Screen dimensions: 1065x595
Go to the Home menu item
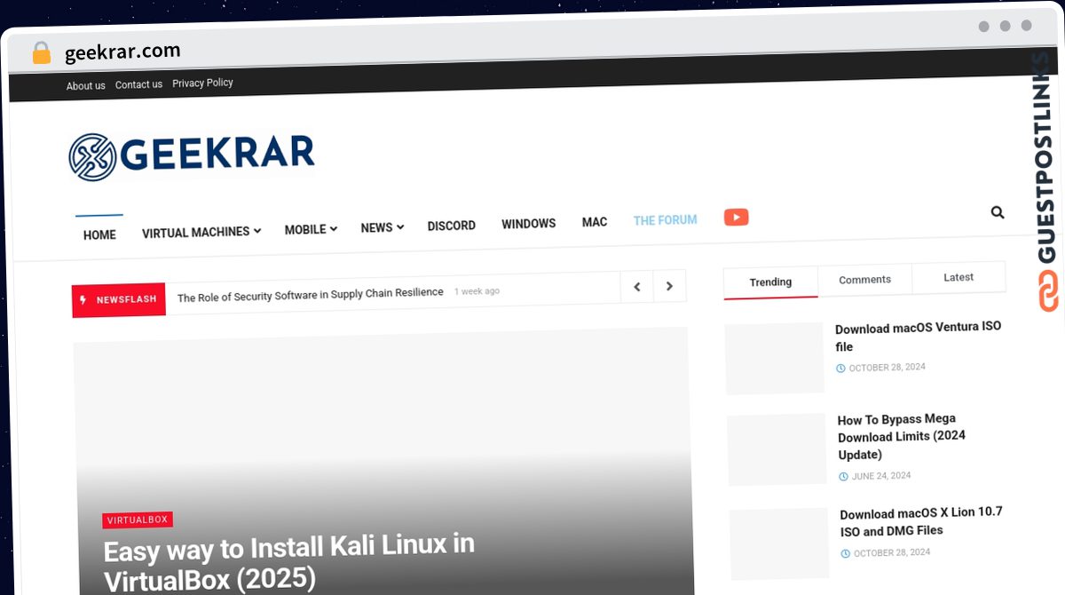(x=99, y=234)
